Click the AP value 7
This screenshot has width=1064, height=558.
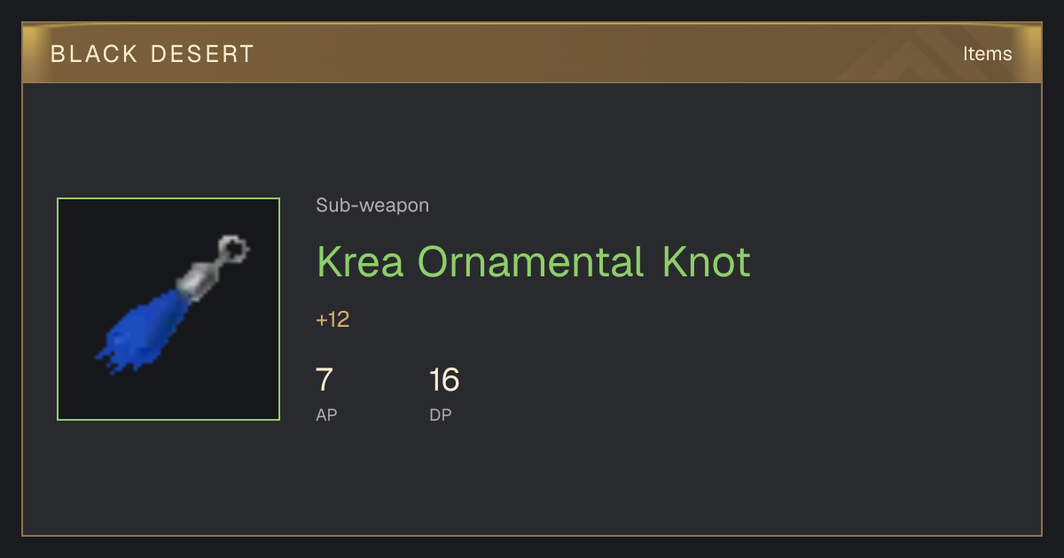click(x=325, y=380)
